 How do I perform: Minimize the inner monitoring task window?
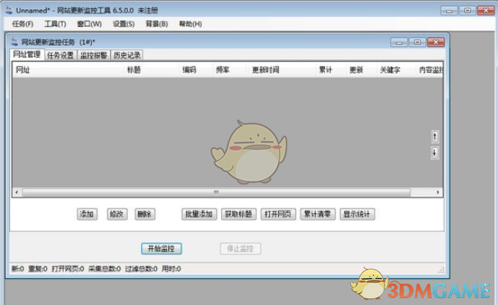399,42
